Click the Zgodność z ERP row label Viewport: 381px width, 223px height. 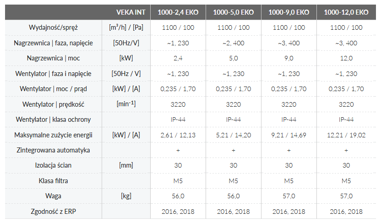point(53,212)
